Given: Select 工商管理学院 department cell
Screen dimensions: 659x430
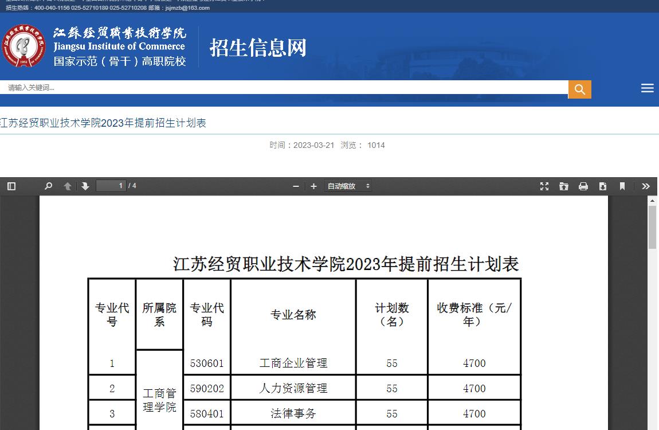Looking at the screenshot, I should [x=159, y=400].
